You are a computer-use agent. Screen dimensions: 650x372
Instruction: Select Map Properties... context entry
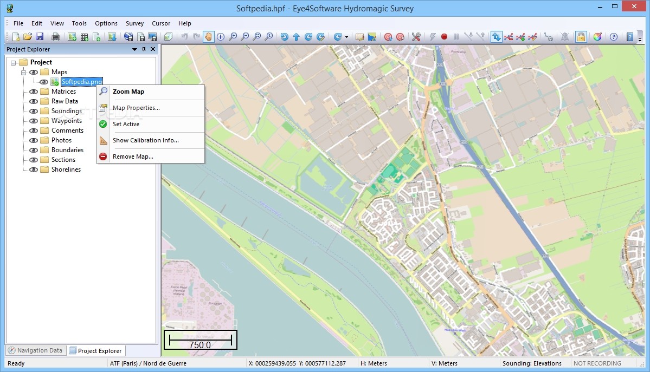click(151, 108)
